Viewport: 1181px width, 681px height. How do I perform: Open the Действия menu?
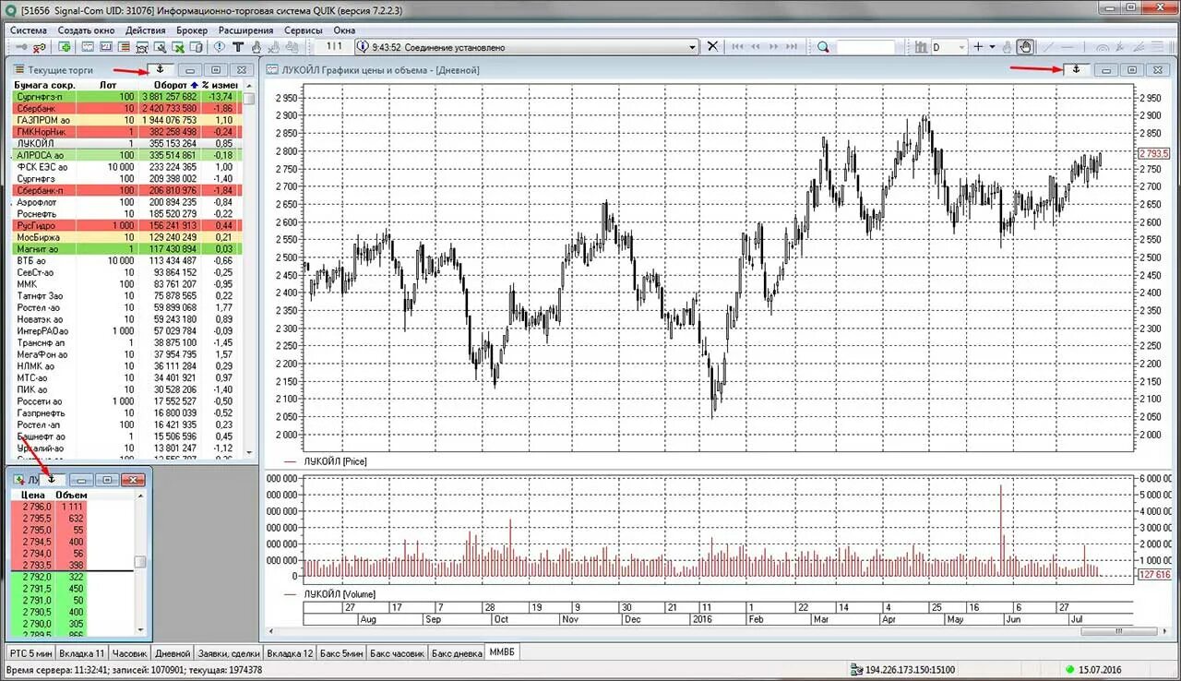pyautogui.click(x=145, y=30)
